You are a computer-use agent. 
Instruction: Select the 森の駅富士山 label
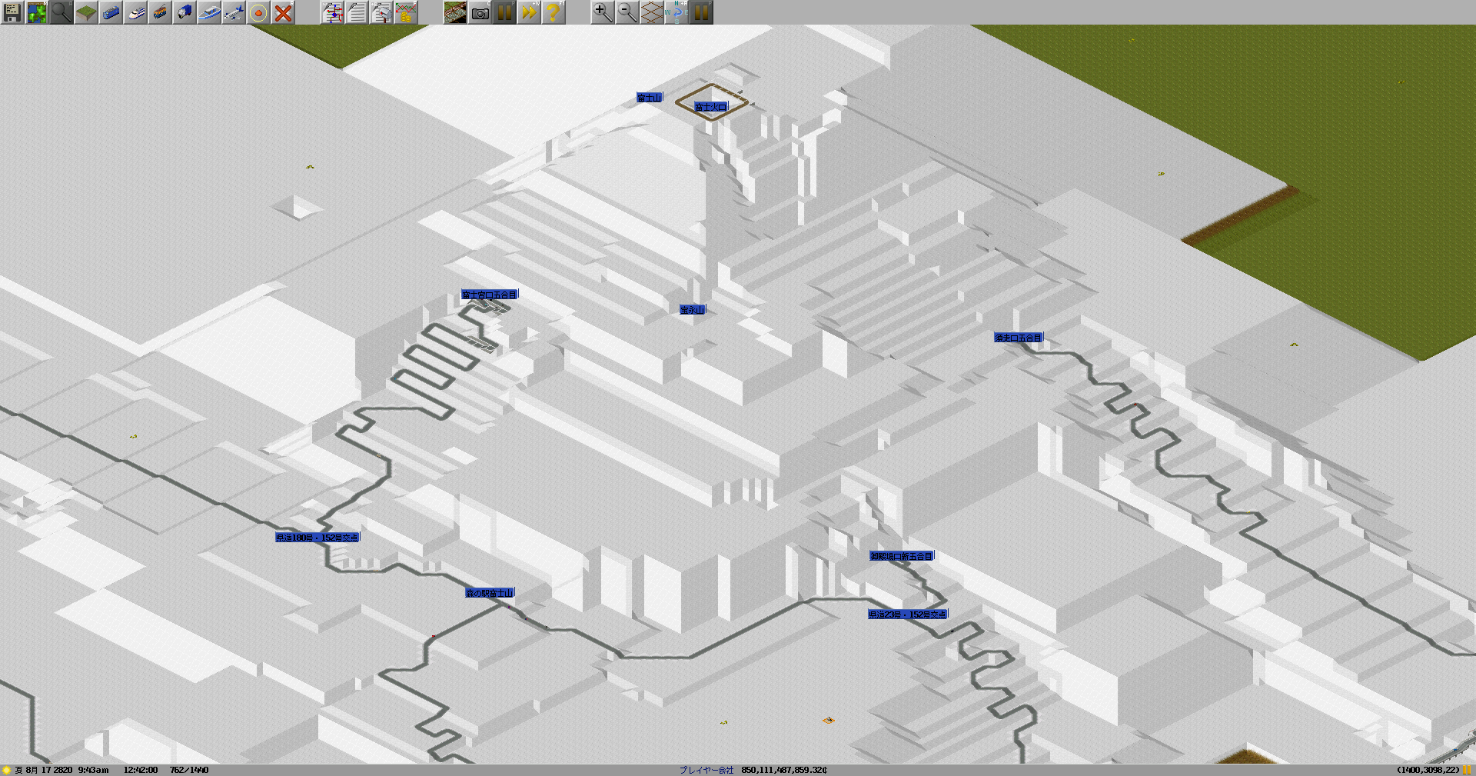[490, 593]
